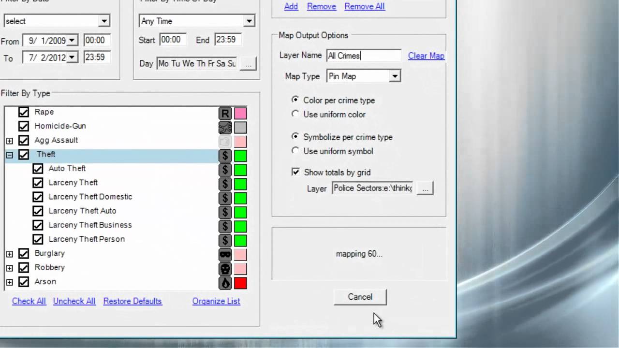This screenshot has width=619, height=348.
Task: Expand the Agg Assault tree node
Action: point(10,141)
